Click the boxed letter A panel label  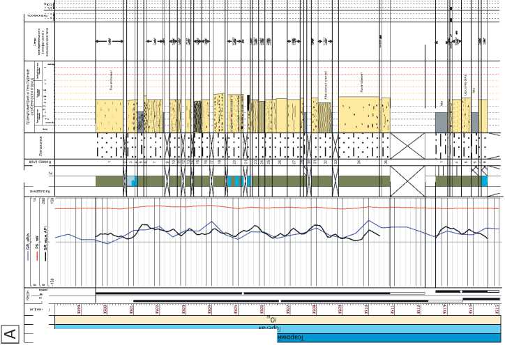[x=11, y=333]
